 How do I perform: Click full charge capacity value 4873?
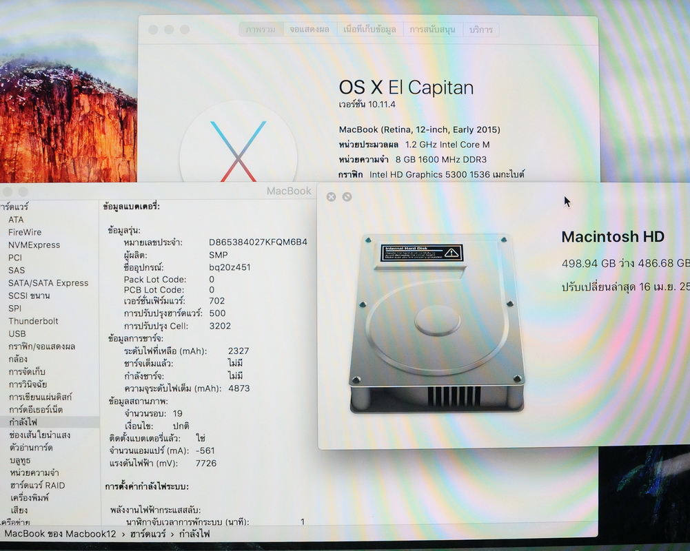(239, 388)
